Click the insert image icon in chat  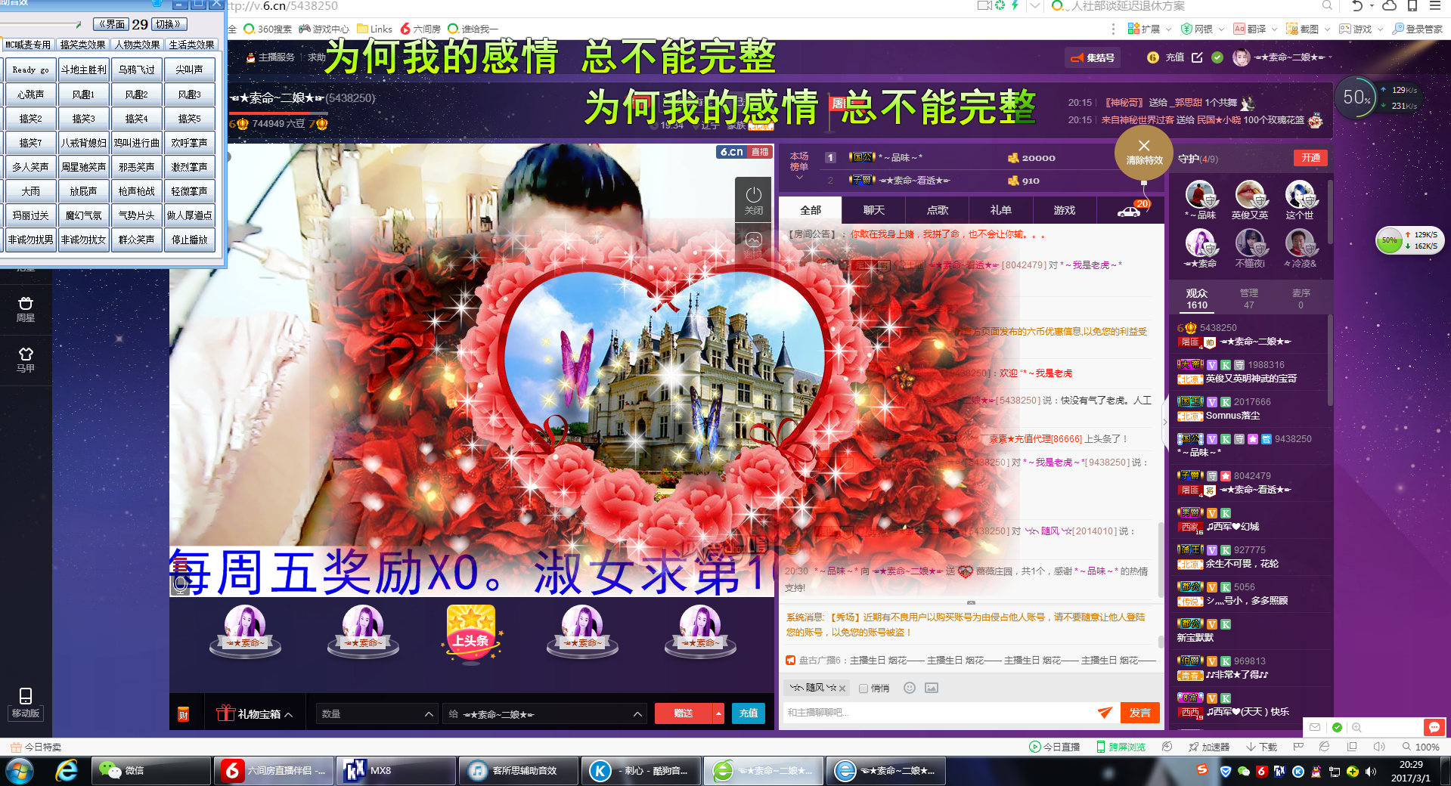(x=932, y=688)
